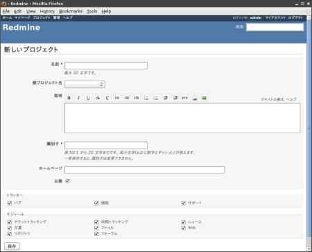Image resolution: width=312 pixels, height=252 pixels.
Task: Insert a bulleted unordered list
Action: point(146,98)
